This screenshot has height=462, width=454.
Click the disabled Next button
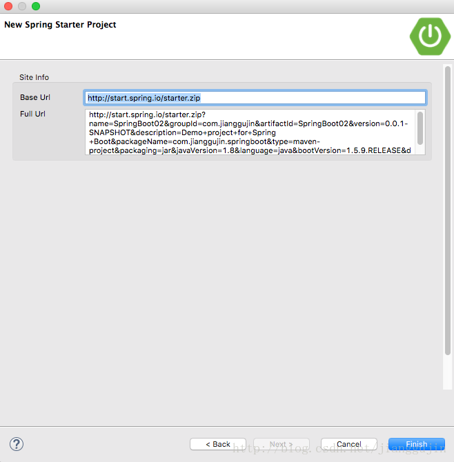282,444
